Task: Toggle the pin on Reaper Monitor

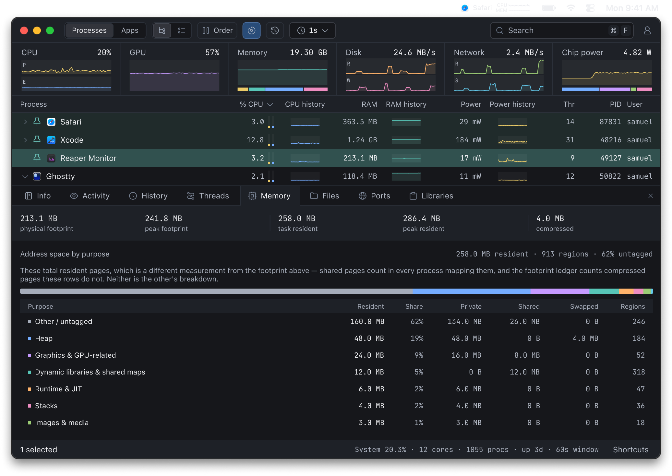Action: (x=37, y=158)
